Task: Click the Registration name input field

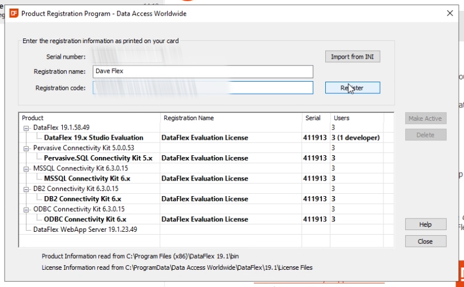Action: click(202, 71)
